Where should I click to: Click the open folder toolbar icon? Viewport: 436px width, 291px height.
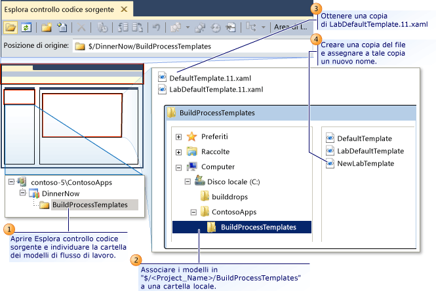[10, 28]
